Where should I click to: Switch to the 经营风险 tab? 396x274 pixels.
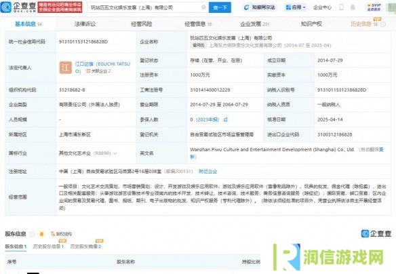point(142,24)
